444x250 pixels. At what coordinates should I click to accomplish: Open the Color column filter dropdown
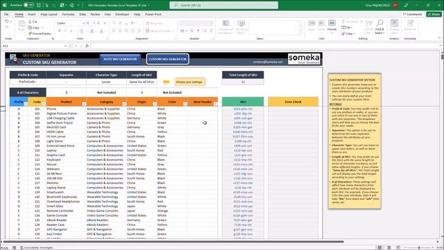[x=185, y=104]
